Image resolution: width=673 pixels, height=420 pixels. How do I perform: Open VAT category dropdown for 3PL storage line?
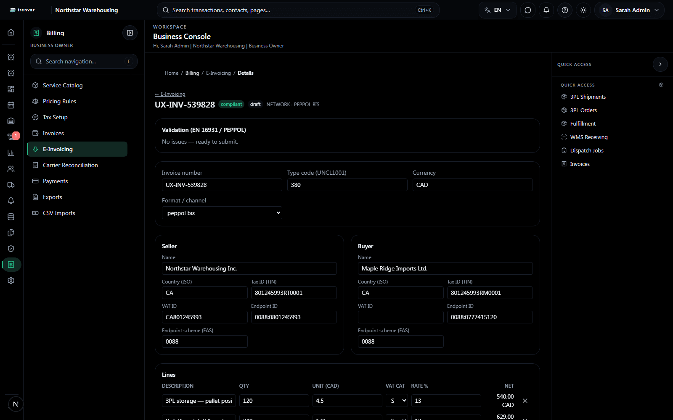(397, 401)
